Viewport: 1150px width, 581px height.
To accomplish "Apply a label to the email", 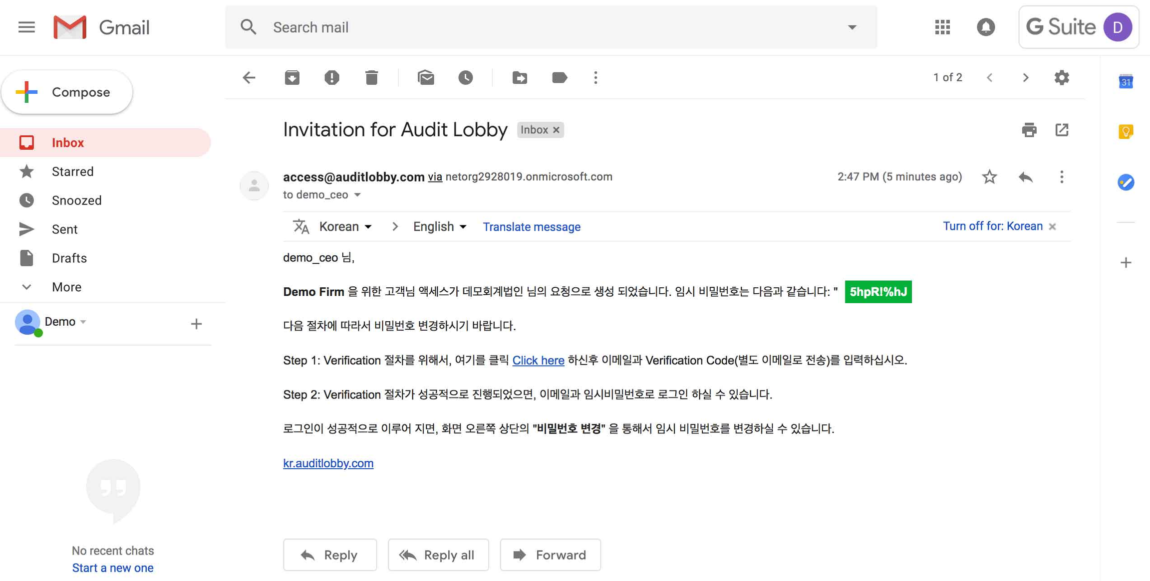I will tap(559, 77).
